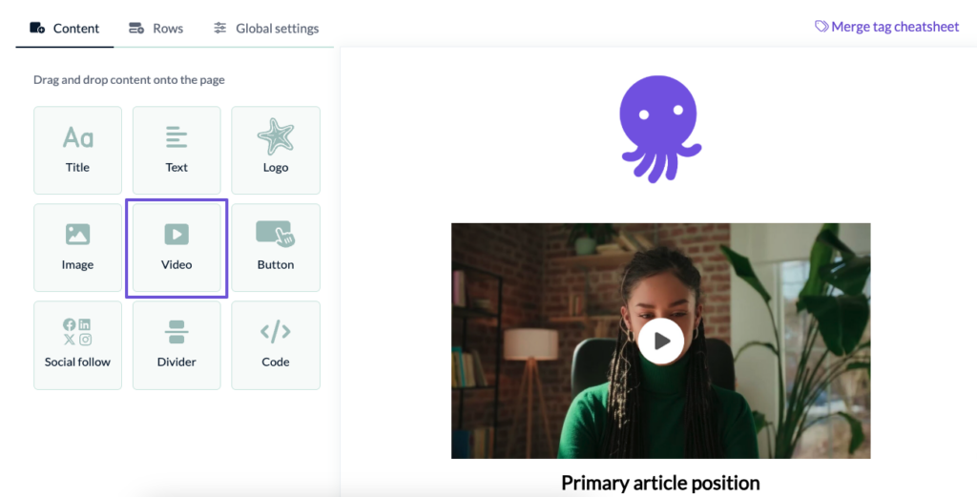Pick the Image content block
Viewport: 977px width, 497px height.
77,248
